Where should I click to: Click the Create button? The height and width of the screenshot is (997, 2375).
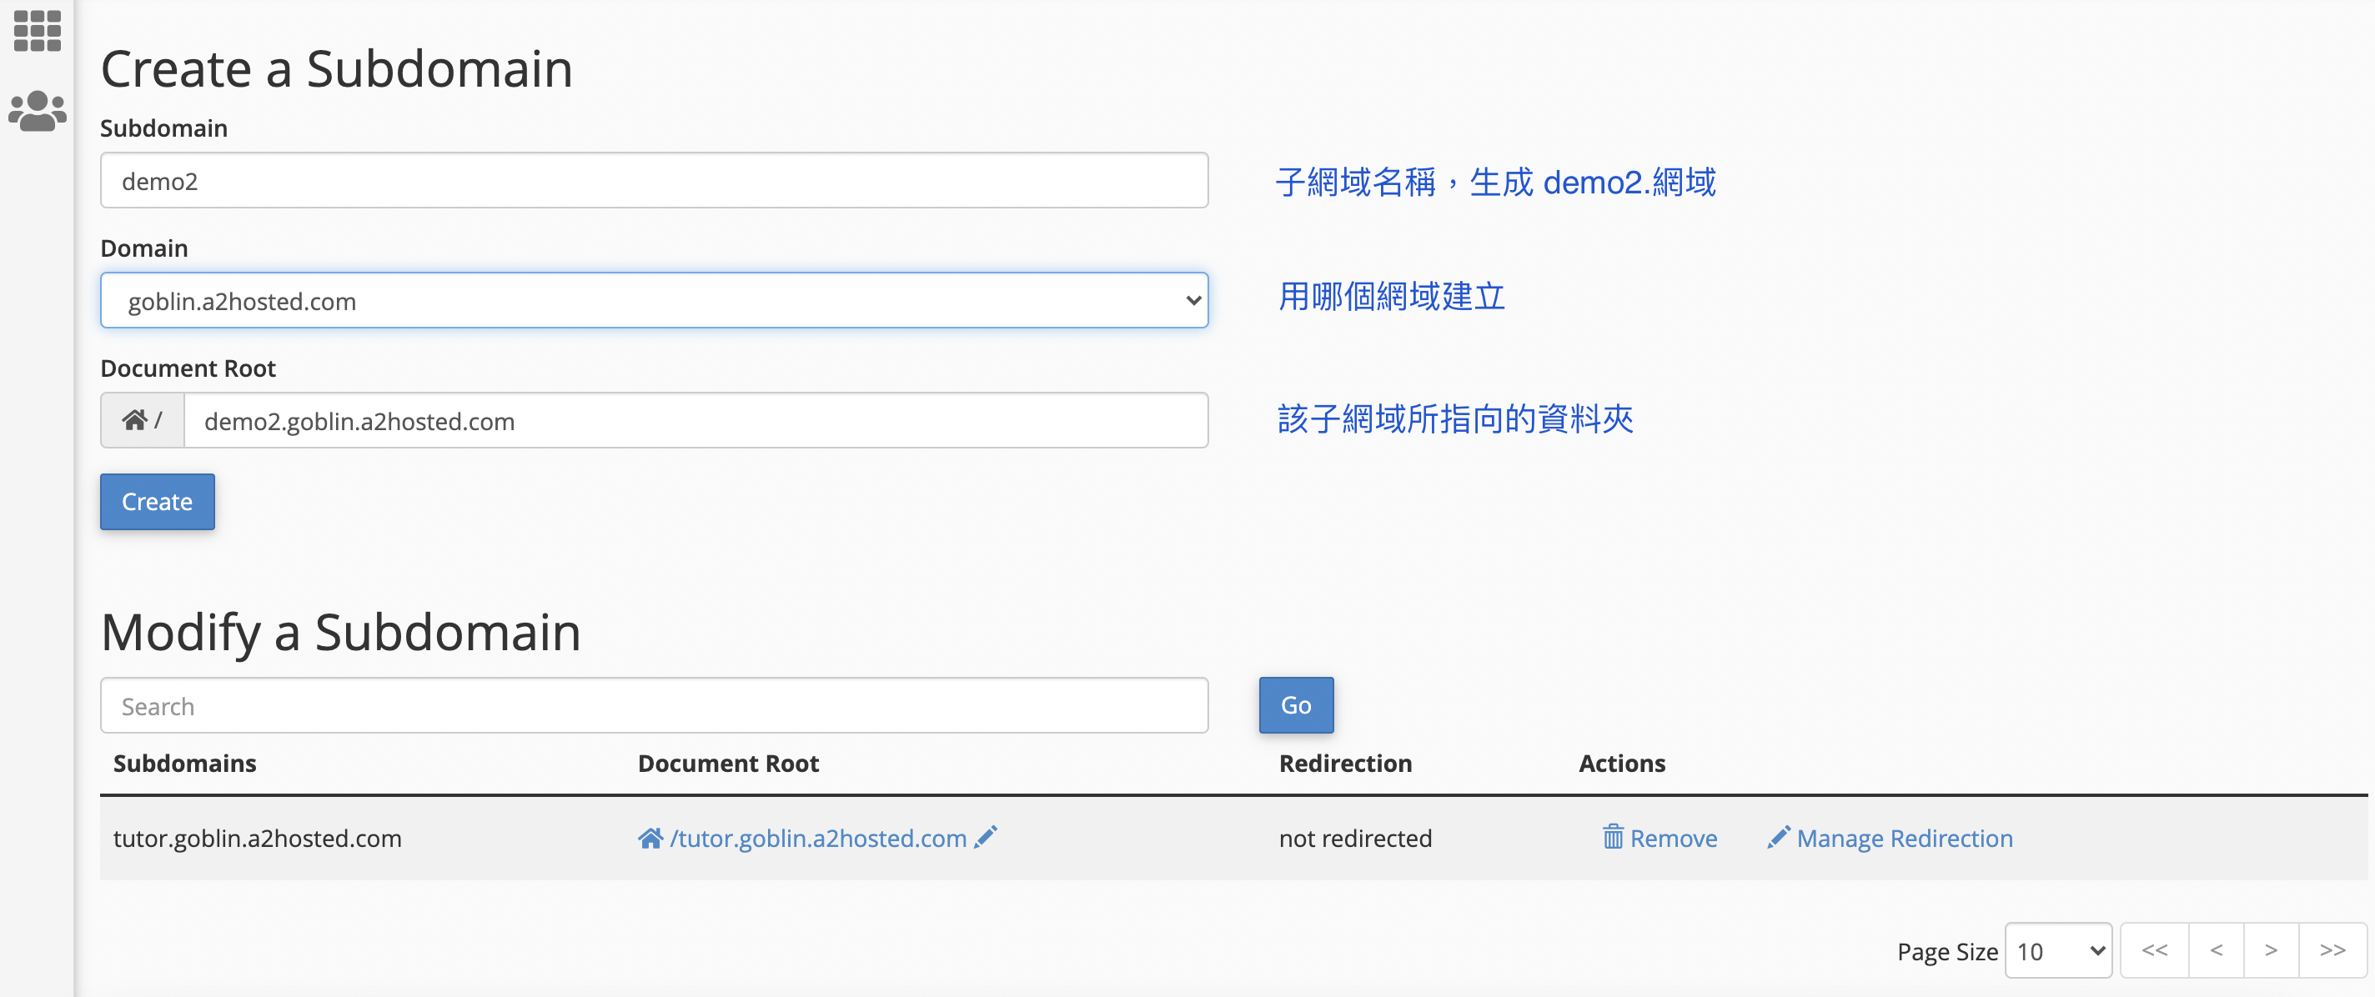157,501
